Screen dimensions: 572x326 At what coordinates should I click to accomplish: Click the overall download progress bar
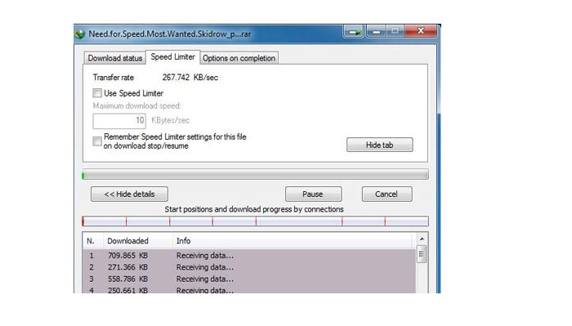click(x=255, y=175)
